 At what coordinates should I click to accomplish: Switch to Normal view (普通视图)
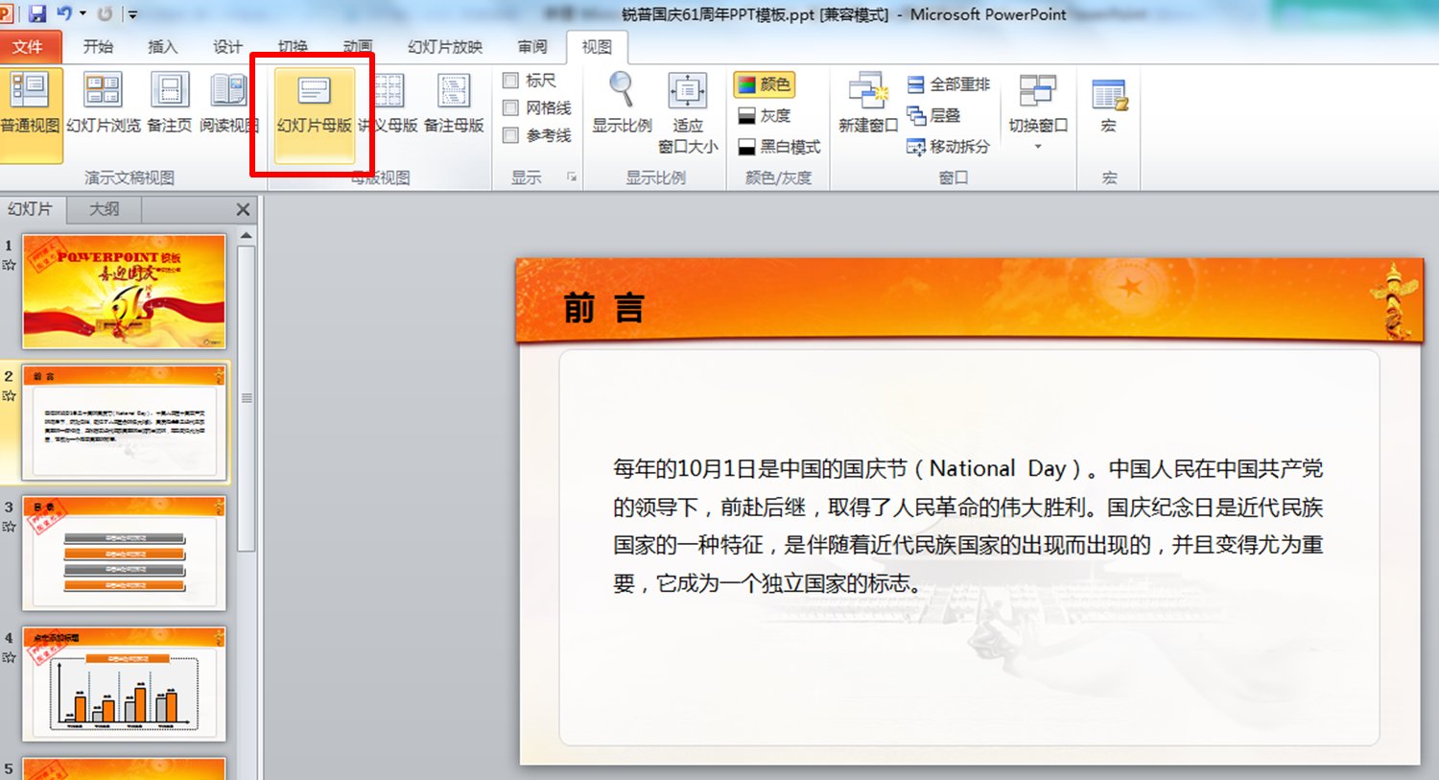(x=30, y=104)
